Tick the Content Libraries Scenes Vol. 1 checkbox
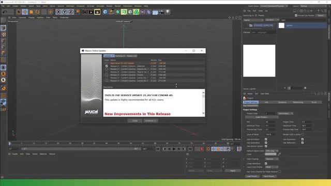 point(107,78)
